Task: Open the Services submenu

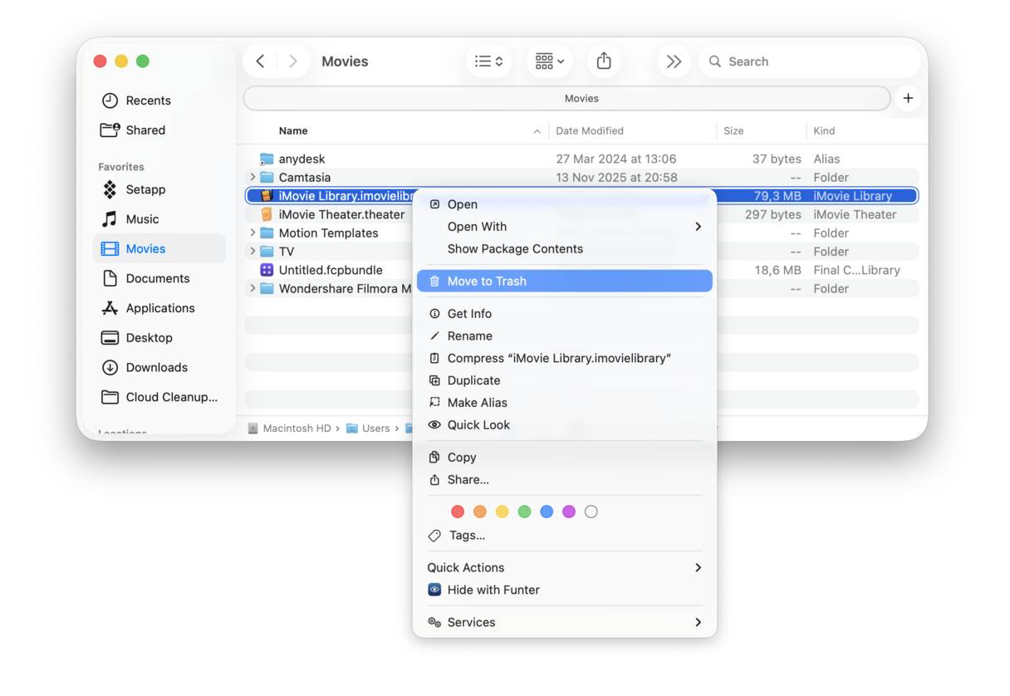Action: pos(565,623)
